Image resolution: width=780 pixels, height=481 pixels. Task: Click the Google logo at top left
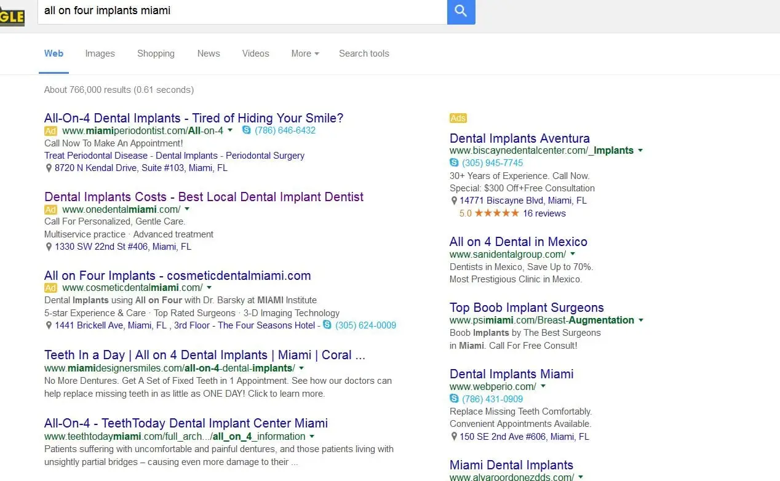pyautogui.click(x=12, y=15)
